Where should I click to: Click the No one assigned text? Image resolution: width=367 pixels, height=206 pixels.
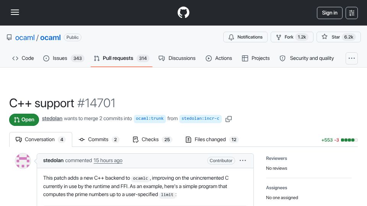point(282,198)
